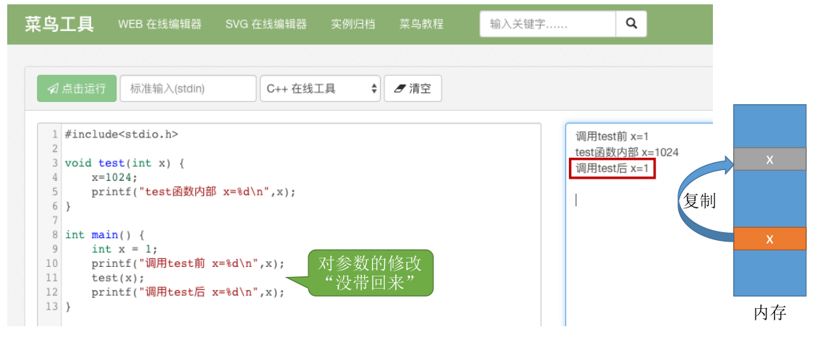Screen dimensions: 820x340
Task: Click printf line containing 调用test前
Action: point(187,263)
